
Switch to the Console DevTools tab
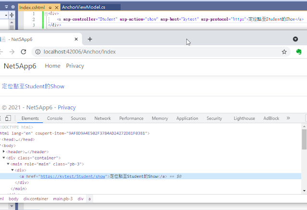(x=55, y=118)
